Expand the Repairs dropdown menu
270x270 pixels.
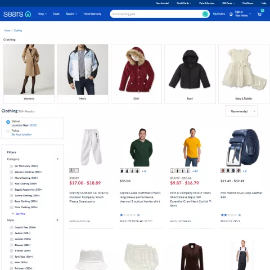pos(71,14)
